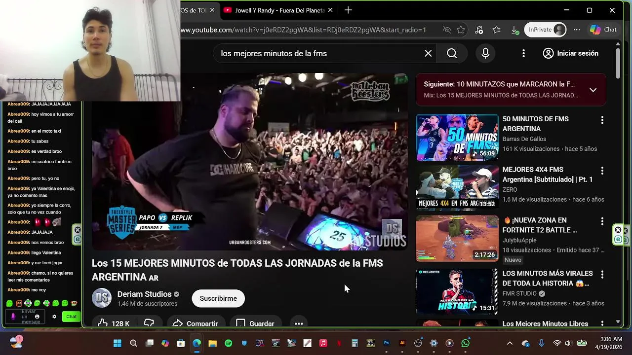This screenshot has height=355, width=632.
Task: Open the media control music note icon
Action: (478, 30)
